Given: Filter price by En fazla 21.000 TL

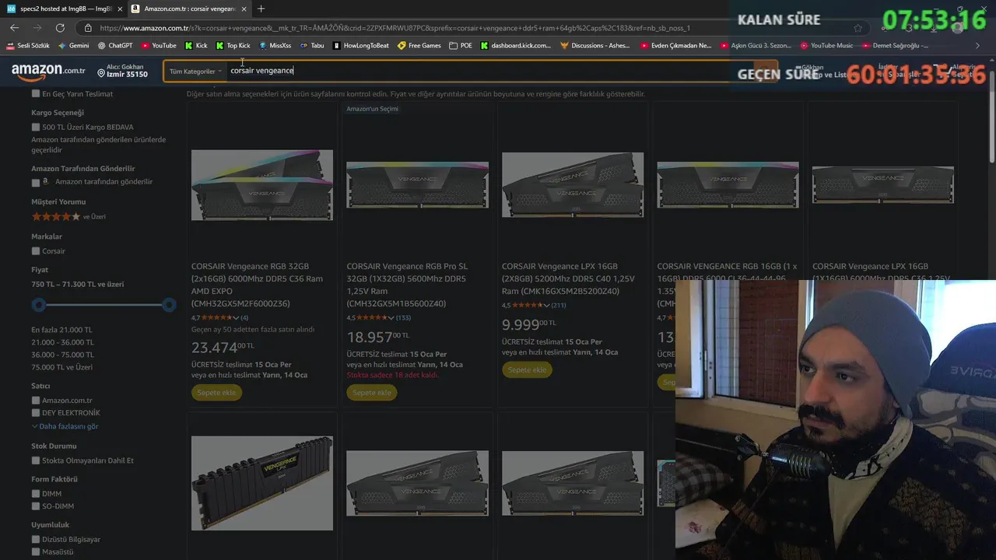Looking at the screenshot, I should tap(61, 330).
